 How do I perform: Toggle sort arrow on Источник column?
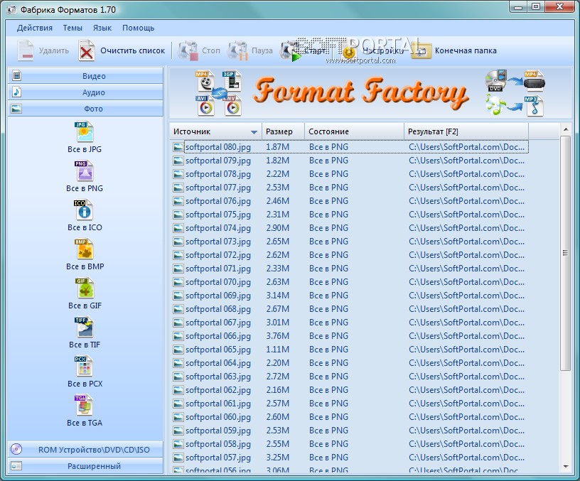254,132
